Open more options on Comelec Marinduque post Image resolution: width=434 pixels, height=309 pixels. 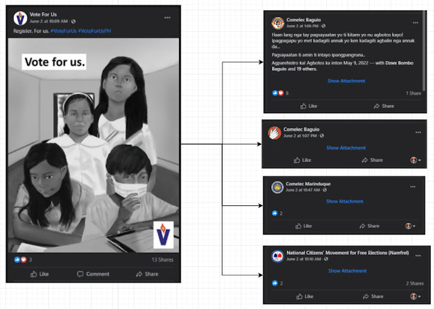point(413,187)
